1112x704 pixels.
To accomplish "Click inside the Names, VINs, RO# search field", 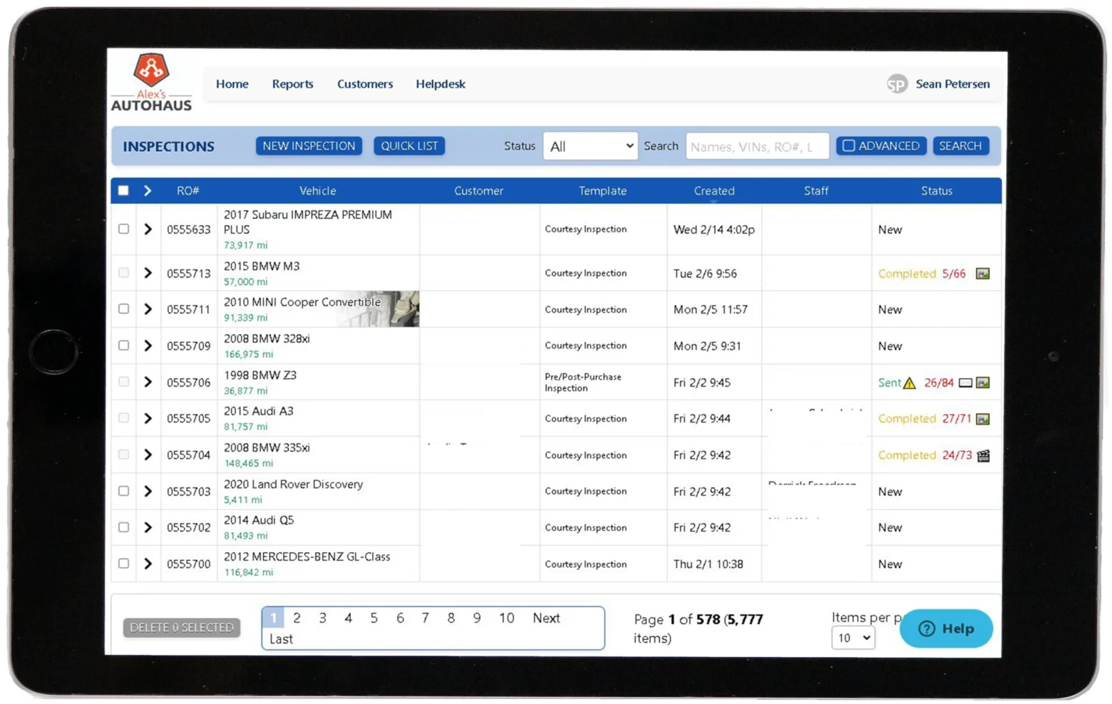I will coord(756,145).
